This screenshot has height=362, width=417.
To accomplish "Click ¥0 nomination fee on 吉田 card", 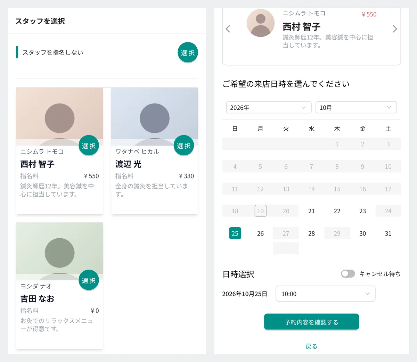I will (95, 311).
